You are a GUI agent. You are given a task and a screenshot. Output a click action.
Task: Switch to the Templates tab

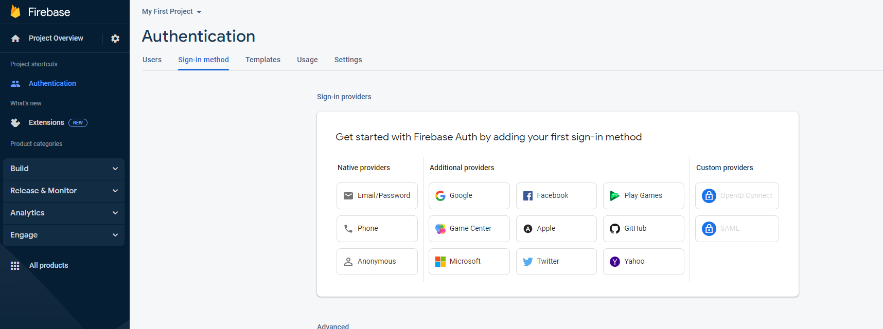tap(263, 60)
